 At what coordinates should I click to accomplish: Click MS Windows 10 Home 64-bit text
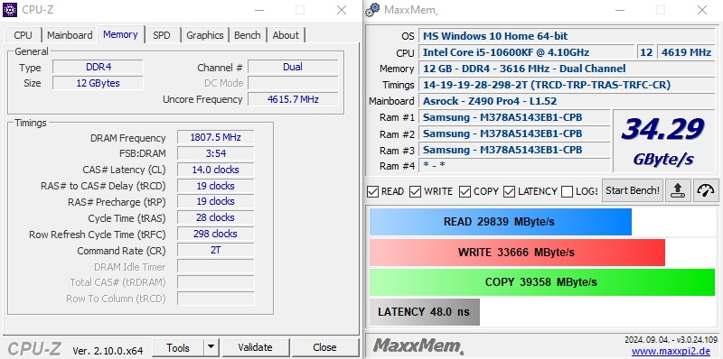495,36
